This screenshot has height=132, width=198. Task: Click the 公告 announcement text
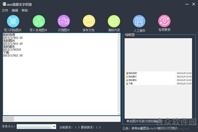[150, 128]
